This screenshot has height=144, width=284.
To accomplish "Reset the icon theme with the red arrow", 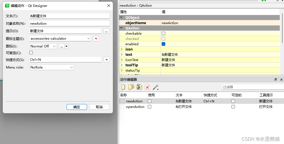I will 96,39.
